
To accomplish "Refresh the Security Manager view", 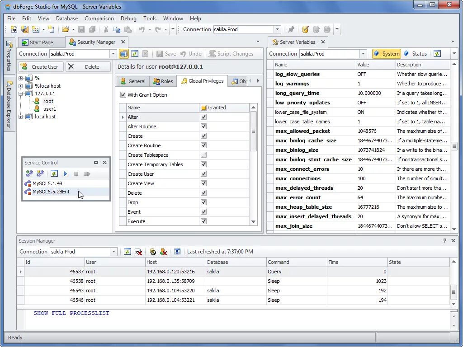I will click(x=135, y=54).
